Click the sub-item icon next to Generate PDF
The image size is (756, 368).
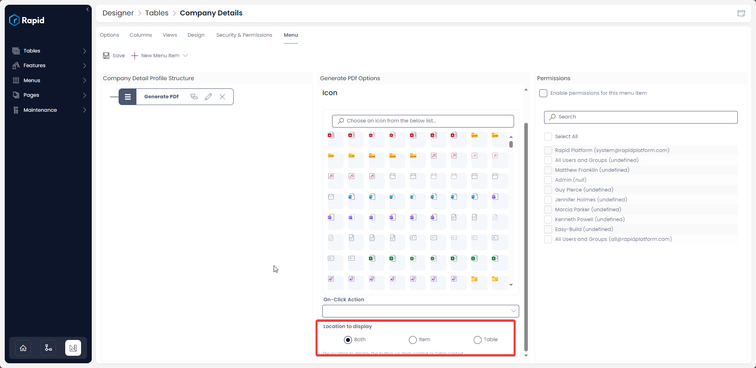point(194,97)
